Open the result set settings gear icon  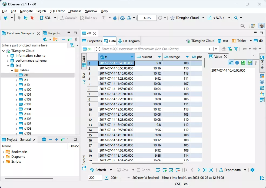252,170
